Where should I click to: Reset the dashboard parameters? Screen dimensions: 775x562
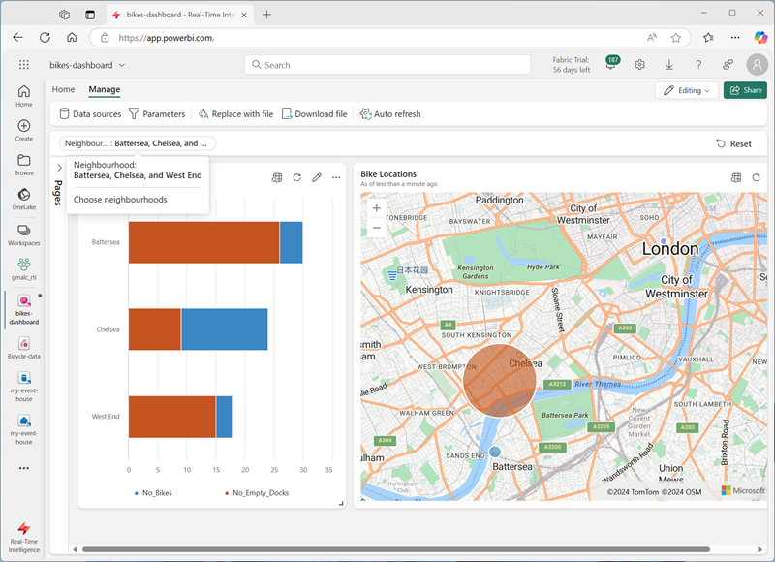point(733,143)
